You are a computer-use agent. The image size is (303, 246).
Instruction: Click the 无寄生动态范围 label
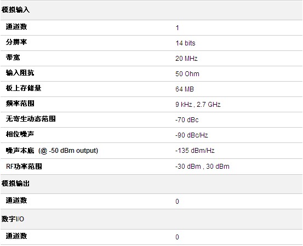pos(31,119)
